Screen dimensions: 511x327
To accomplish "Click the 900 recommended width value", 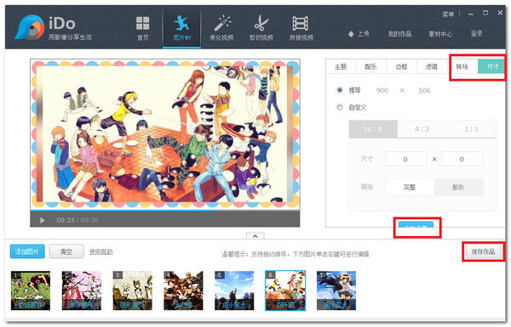I will pyautogui.click(x=382, y=90).
